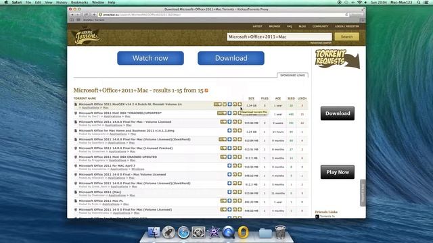Sort results by the SEED column header

[291, 99]
